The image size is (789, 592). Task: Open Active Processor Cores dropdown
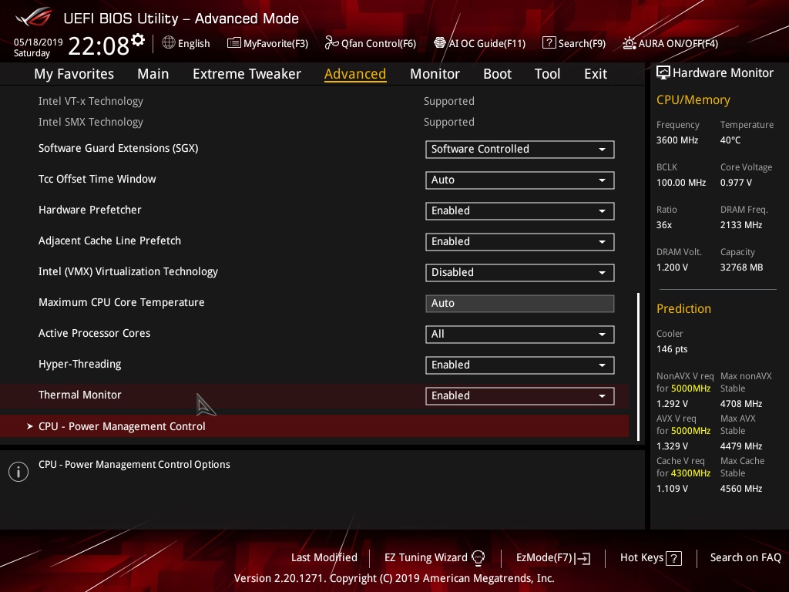[x=520, y=334]
